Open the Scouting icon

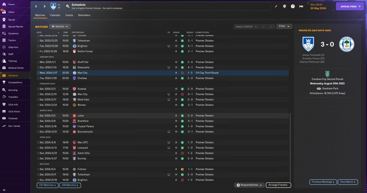[x=4, y=90]
